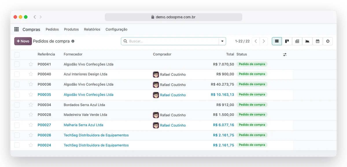Click the Compras app title
The image size is (347, 167).
pos(31,29)
